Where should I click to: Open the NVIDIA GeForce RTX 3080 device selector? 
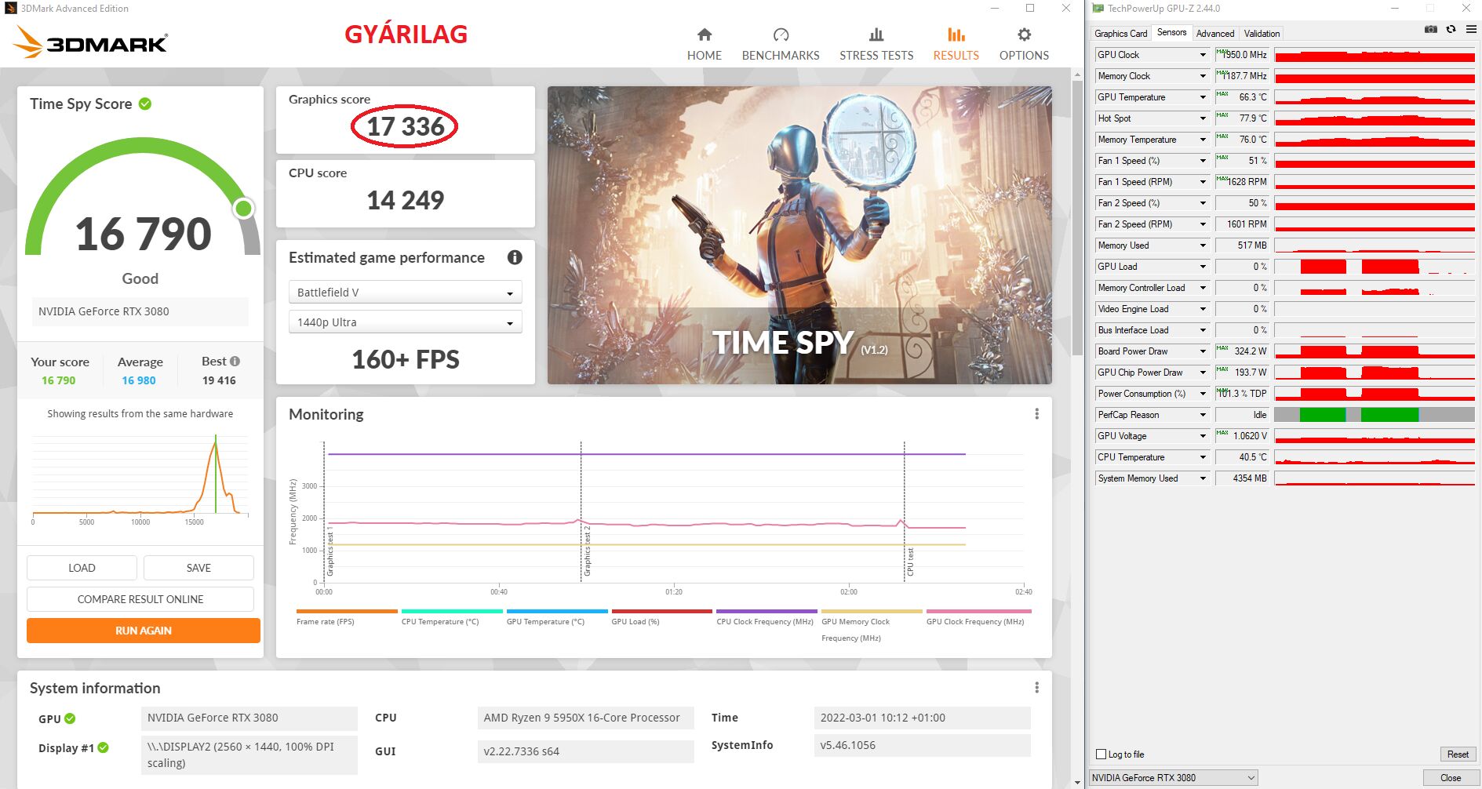[x=1174, y=778]
